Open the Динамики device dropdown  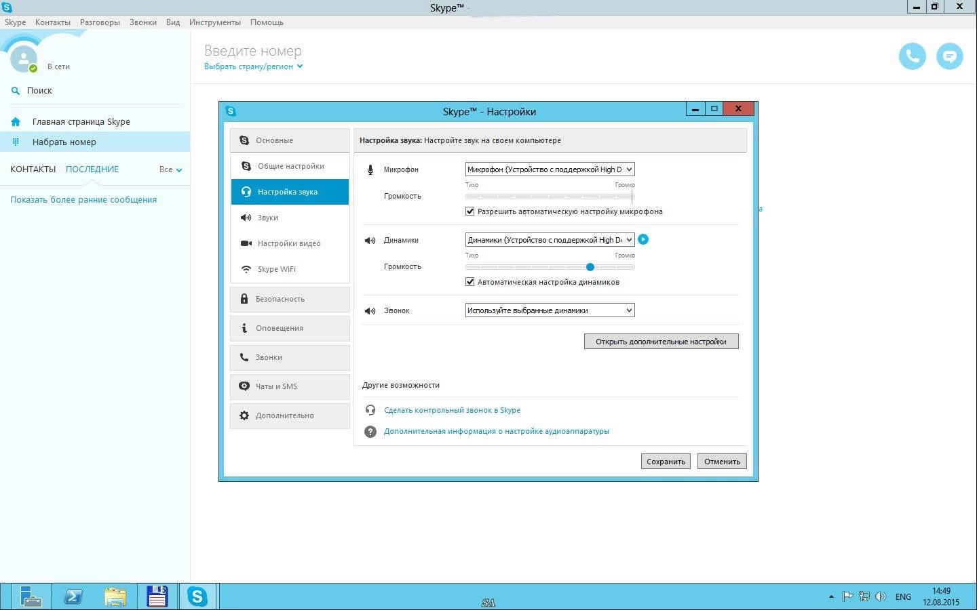coord(550,240)
